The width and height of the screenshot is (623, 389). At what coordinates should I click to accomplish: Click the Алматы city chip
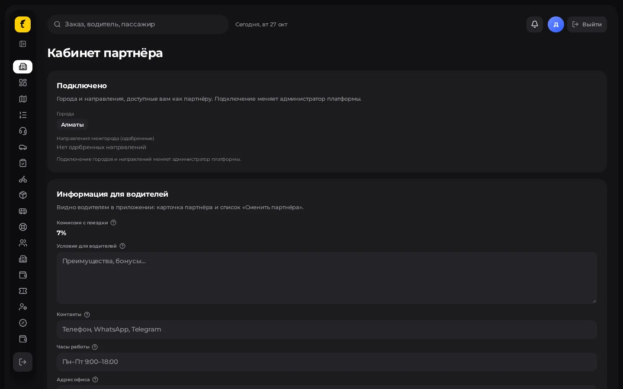pyautogui.click(x=72, y=124)
